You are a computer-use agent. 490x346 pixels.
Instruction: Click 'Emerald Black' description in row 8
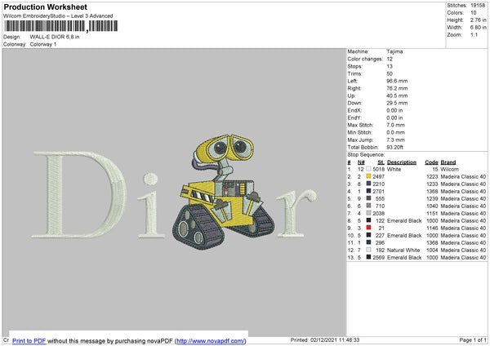coord(404,220)
